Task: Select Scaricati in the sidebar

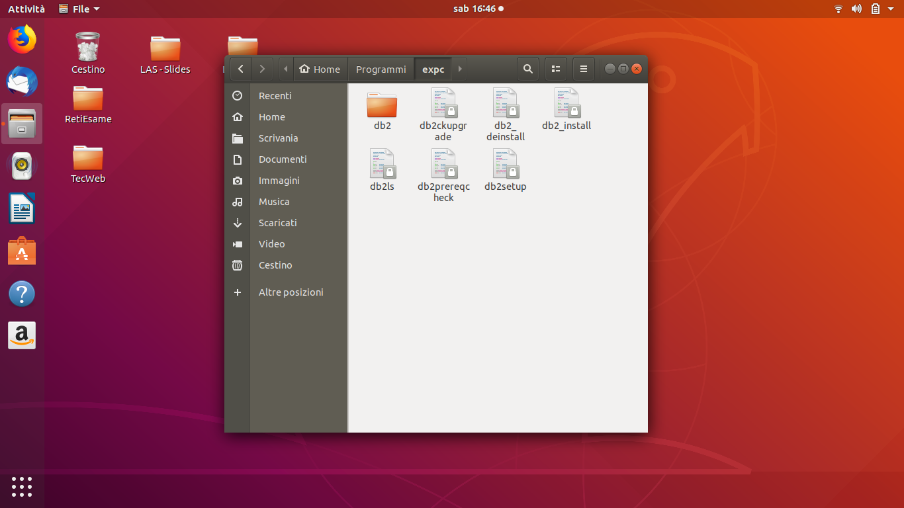Action: (277, 223)
